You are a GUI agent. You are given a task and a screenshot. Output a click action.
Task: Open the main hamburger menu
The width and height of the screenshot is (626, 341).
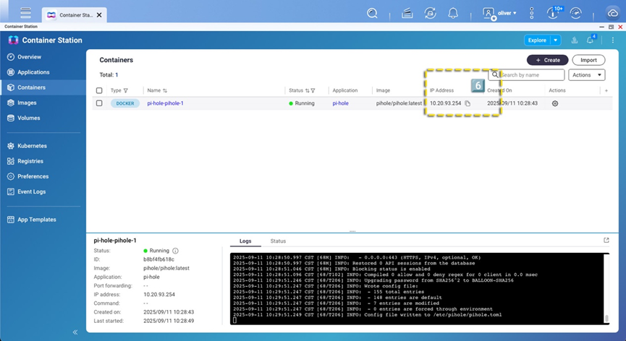coord(26,13)
